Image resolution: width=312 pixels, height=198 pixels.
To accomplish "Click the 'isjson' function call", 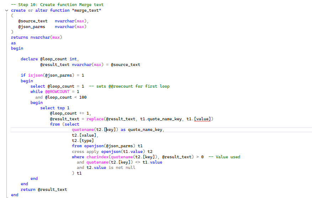I will pos(35,75).
